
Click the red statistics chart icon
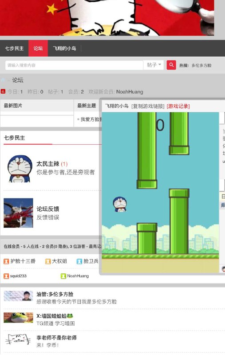coord(3,91)
